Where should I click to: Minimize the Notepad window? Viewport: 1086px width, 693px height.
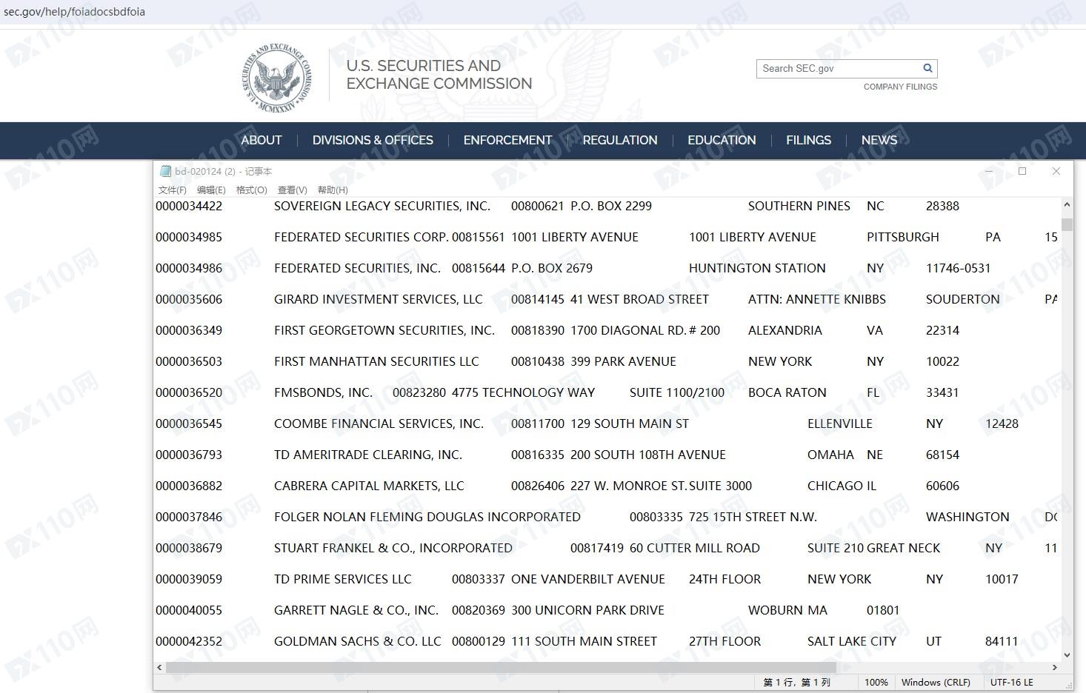point(988,171)
